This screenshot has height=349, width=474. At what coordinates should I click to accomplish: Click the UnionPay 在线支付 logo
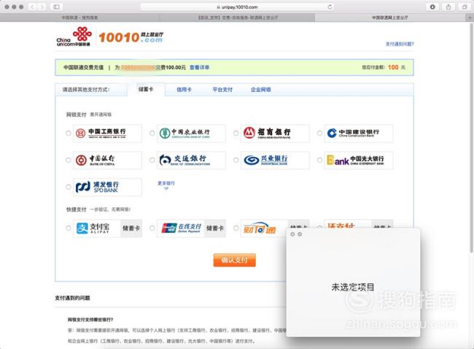[x=181, y=229]
